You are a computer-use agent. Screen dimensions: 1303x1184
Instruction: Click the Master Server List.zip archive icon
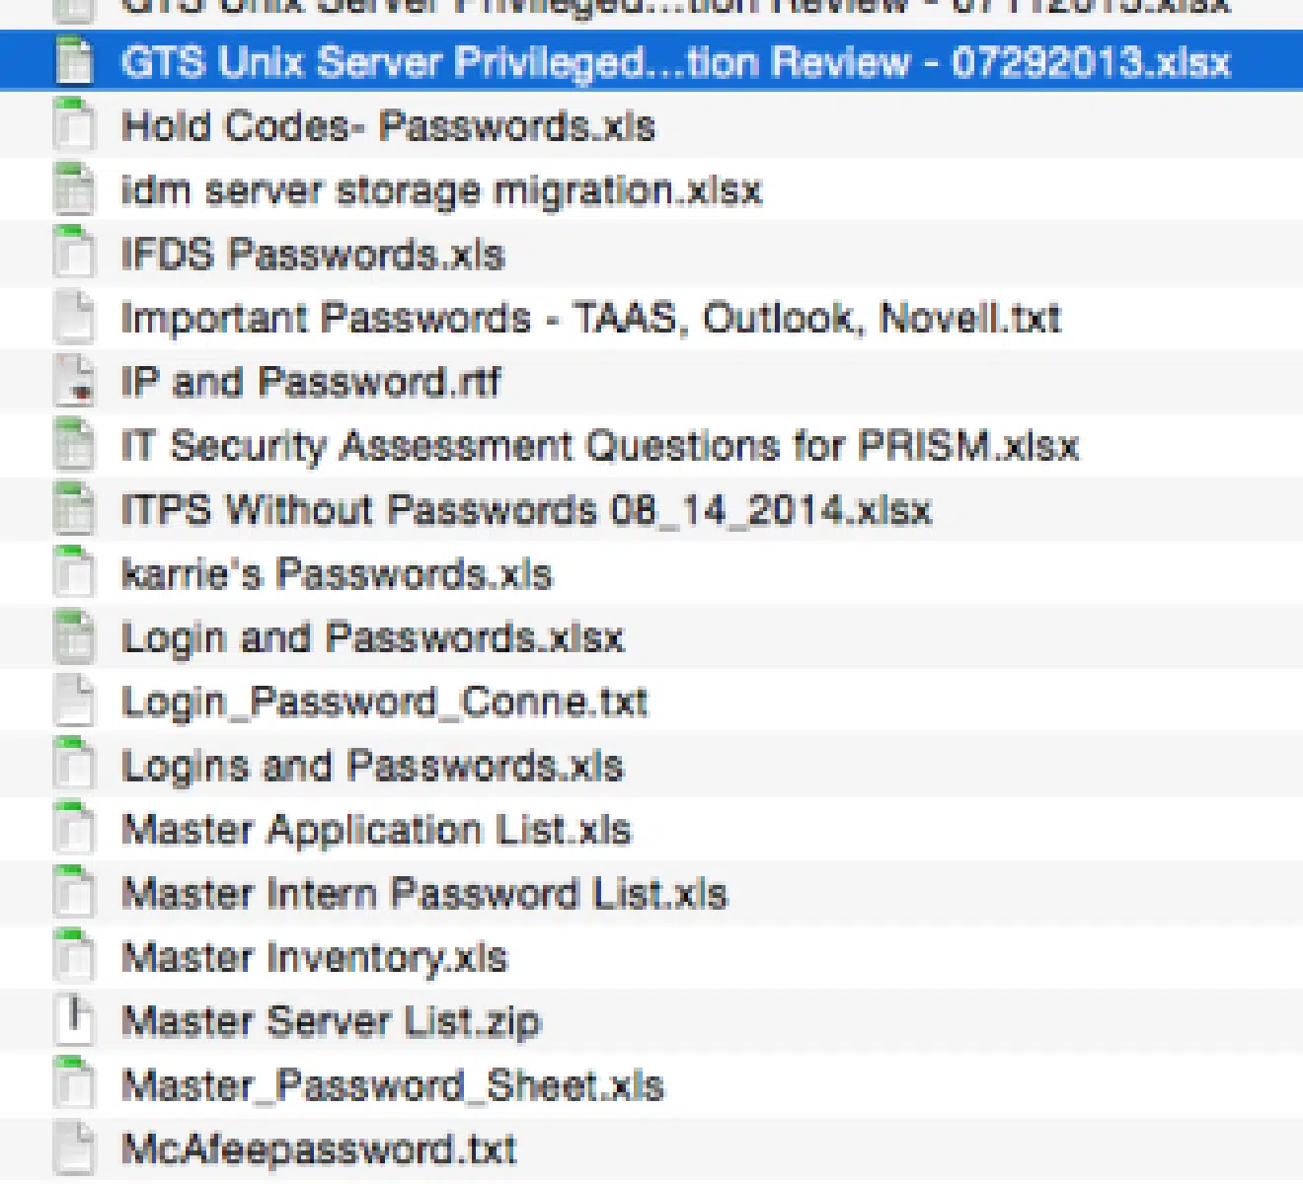74,1021
